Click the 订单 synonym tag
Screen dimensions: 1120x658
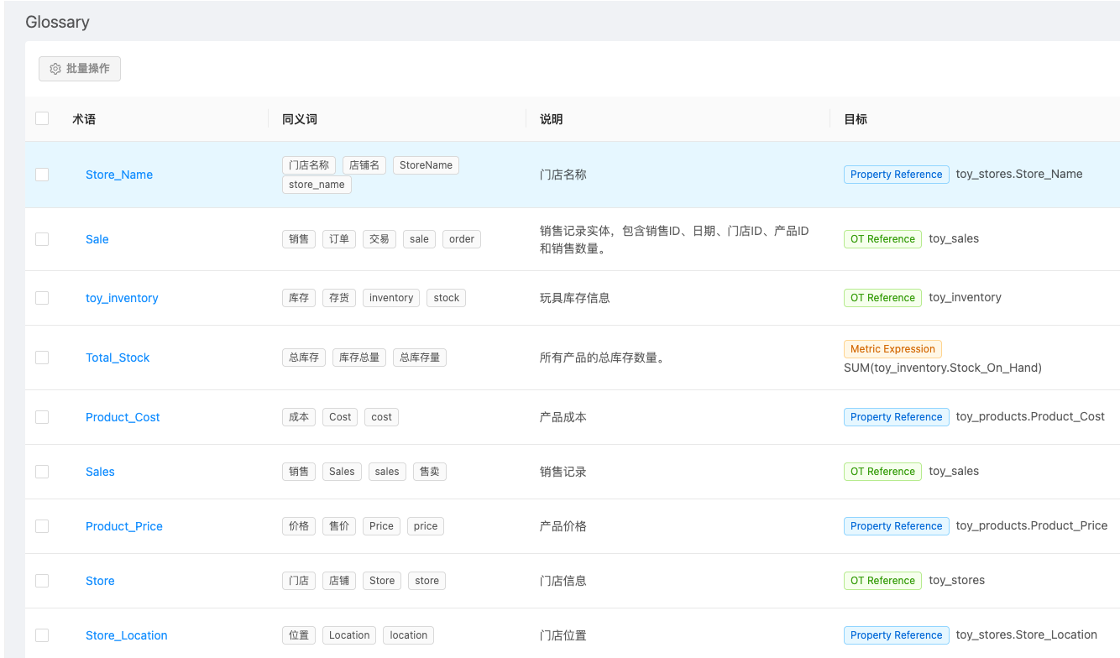[x=339, y=239]
